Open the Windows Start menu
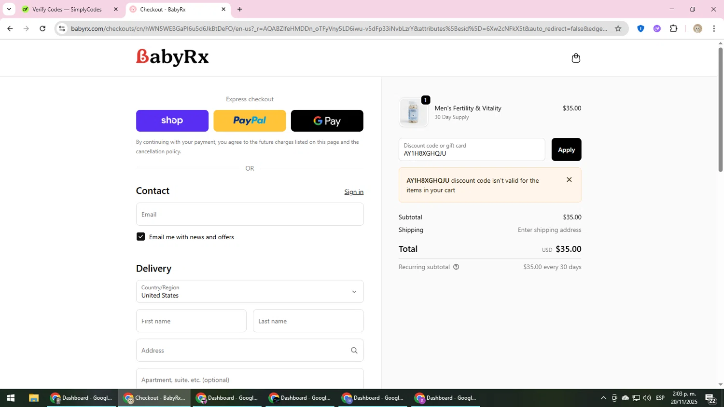The height and width of the screenshot is (407, 724). coord(11,398)
